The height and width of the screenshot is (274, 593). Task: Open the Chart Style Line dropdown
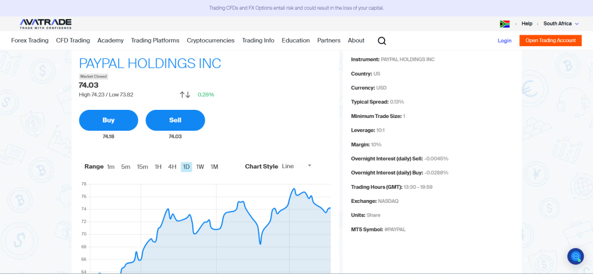coord(296,166)
